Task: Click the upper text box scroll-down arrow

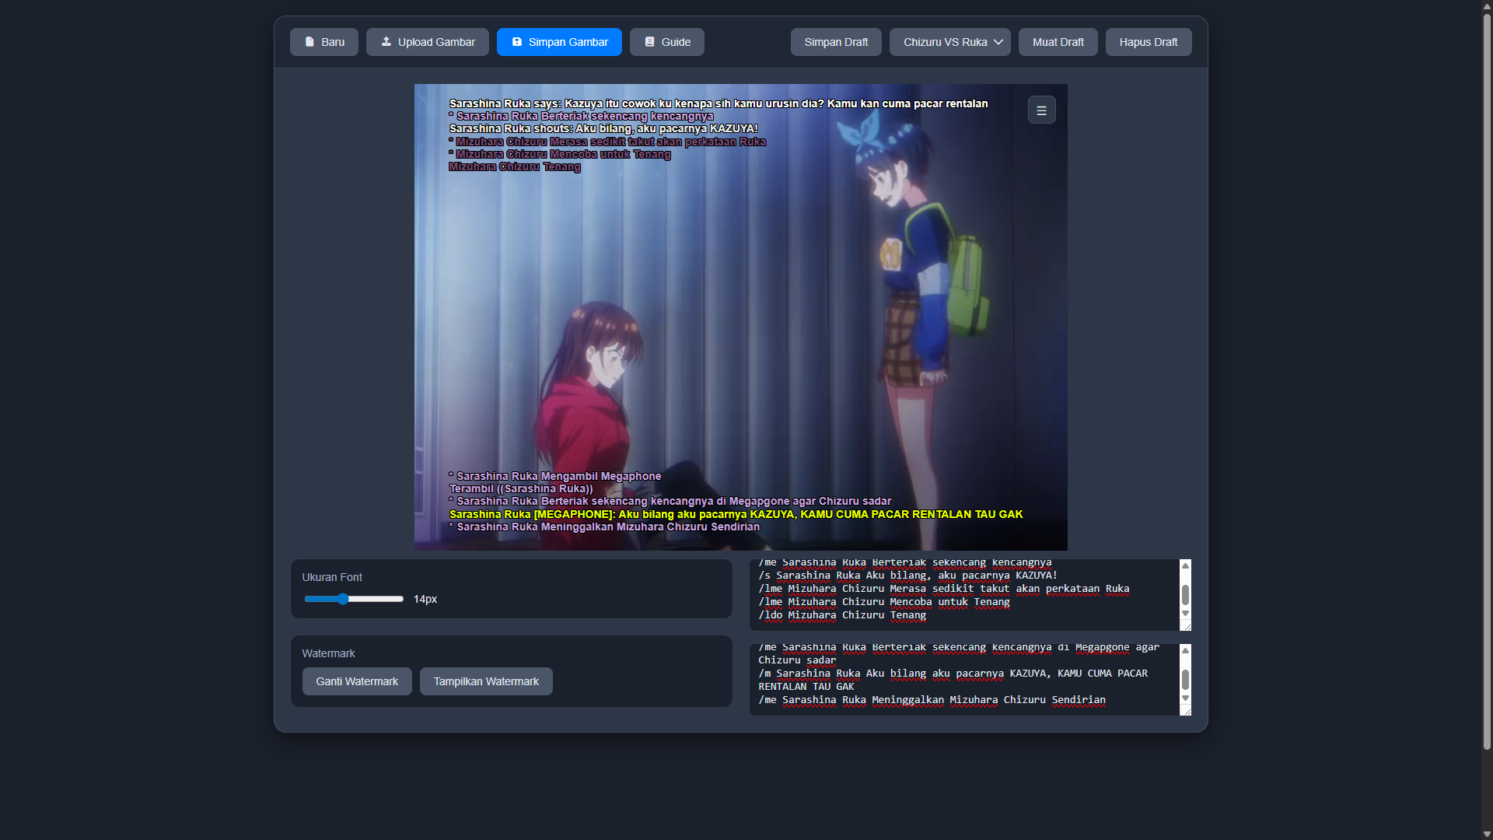Action: pyautogui.click(x=1185, y=614)
